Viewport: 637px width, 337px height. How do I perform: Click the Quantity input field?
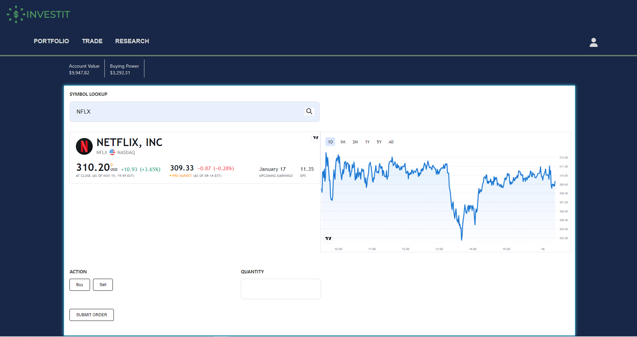tap(281, 288)
